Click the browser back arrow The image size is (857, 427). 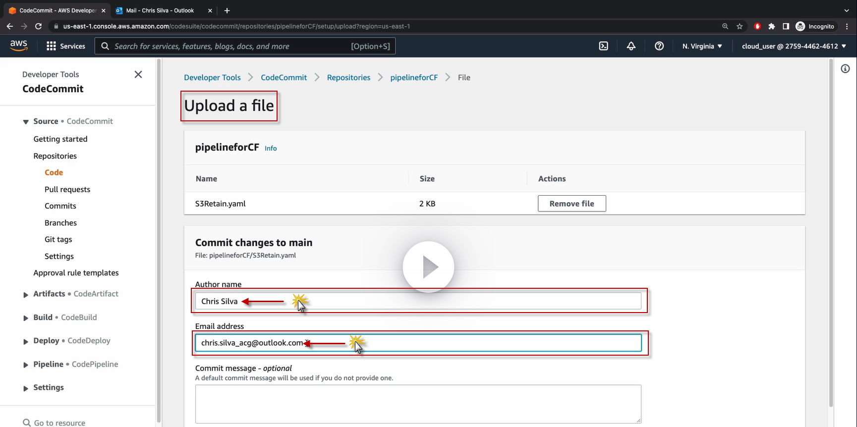click(x=10, y=26)
